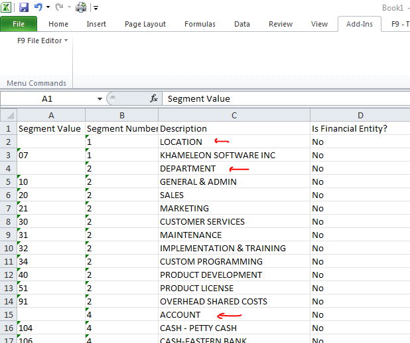Image resolution: width=410 pixels, height=343 pixels.
Task: Go to the Formulas tab
Action: coord(200,24)
